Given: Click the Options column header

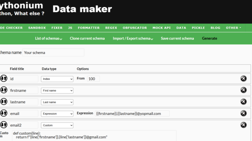Looking at the screenshot, I should [x=83, y=69].
